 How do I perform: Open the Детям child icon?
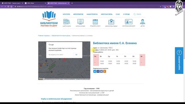coord(143,22)
